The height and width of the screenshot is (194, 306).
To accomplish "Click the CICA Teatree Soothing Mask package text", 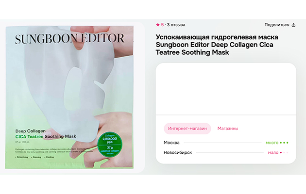I will 46,137.
